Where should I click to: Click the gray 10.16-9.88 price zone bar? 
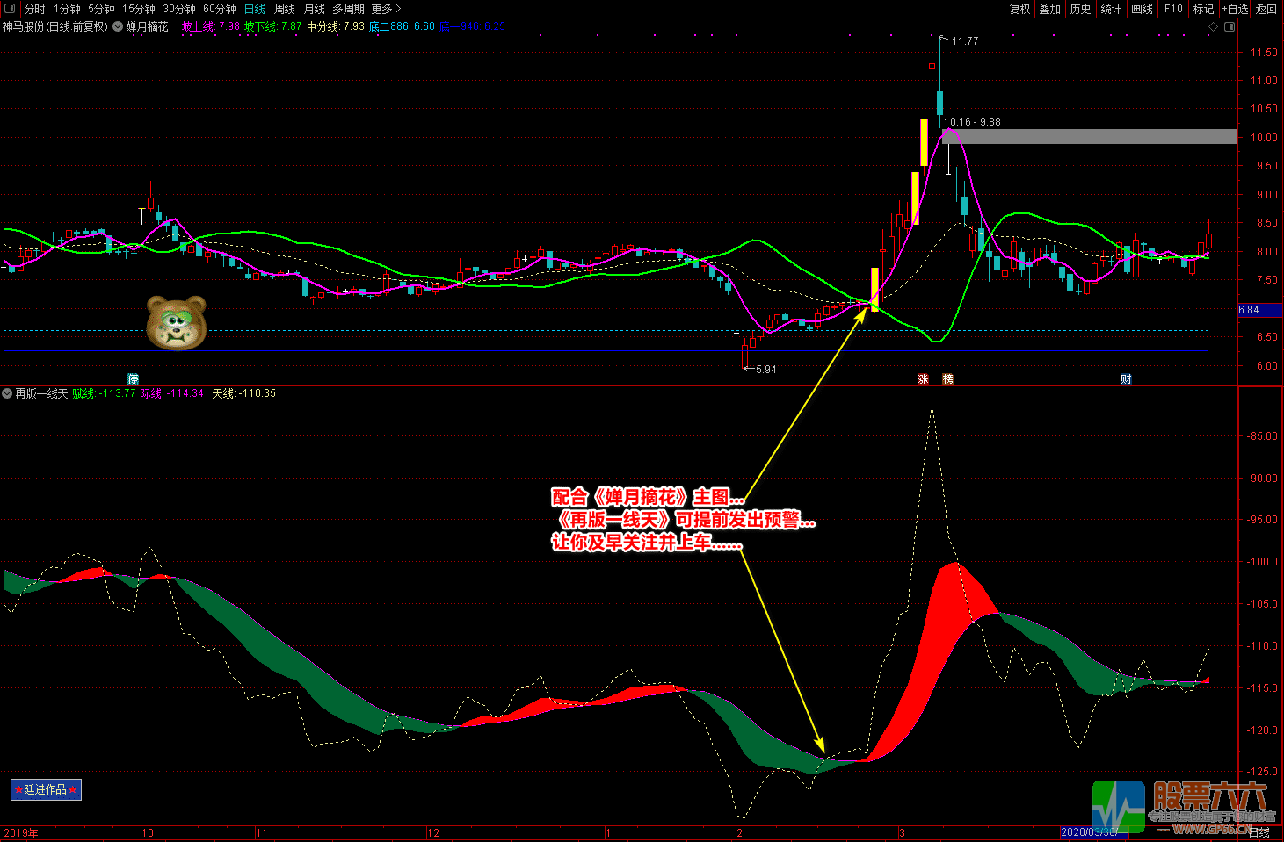pos(1089,137)
